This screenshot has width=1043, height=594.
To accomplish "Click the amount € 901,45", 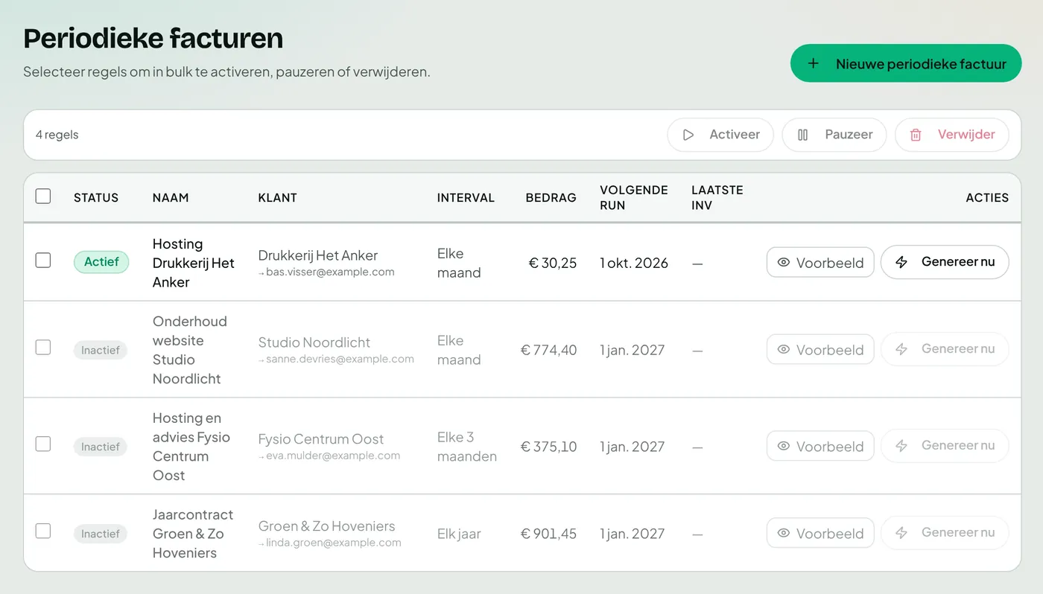I will pyautogui.click(x=548, y=534).
